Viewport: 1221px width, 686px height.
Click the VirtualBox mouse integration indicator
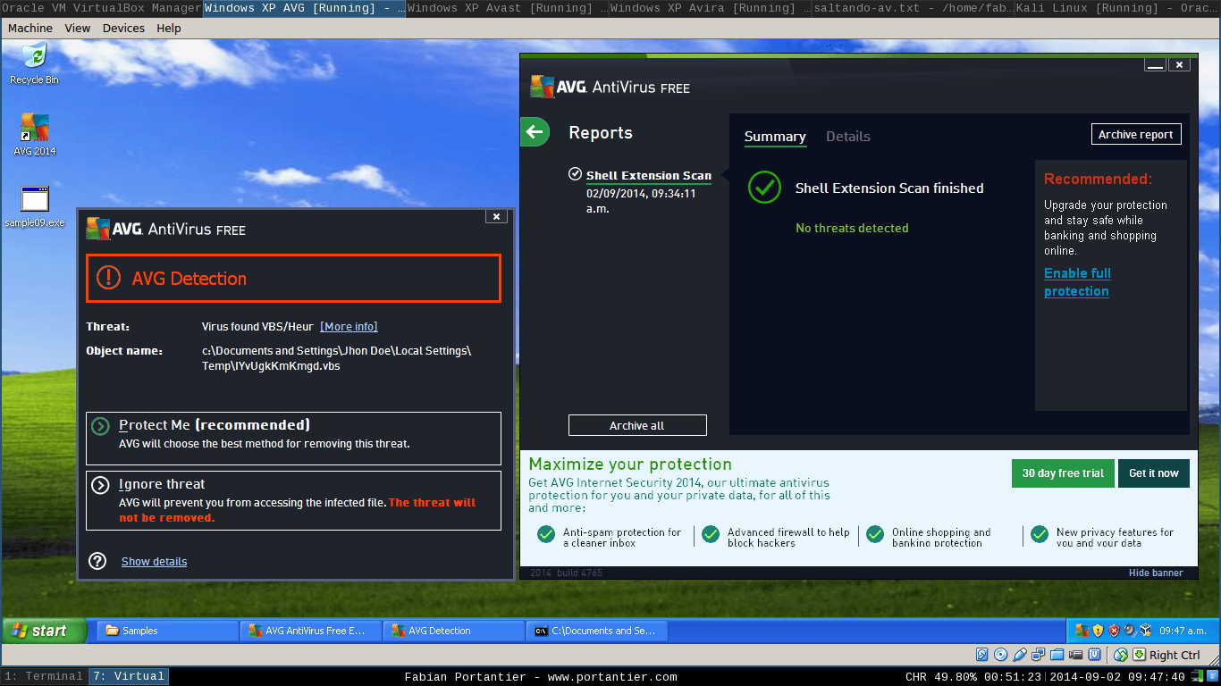pyautogui.click(x=1120, y=655)
